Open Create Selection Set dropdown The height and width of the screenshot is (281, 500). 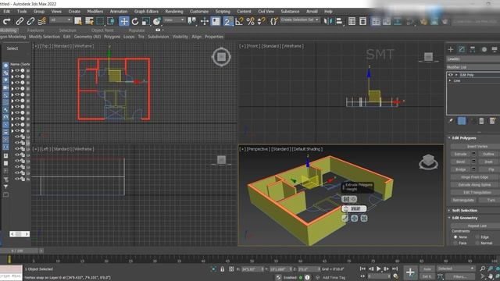click(x=300, y=20)
